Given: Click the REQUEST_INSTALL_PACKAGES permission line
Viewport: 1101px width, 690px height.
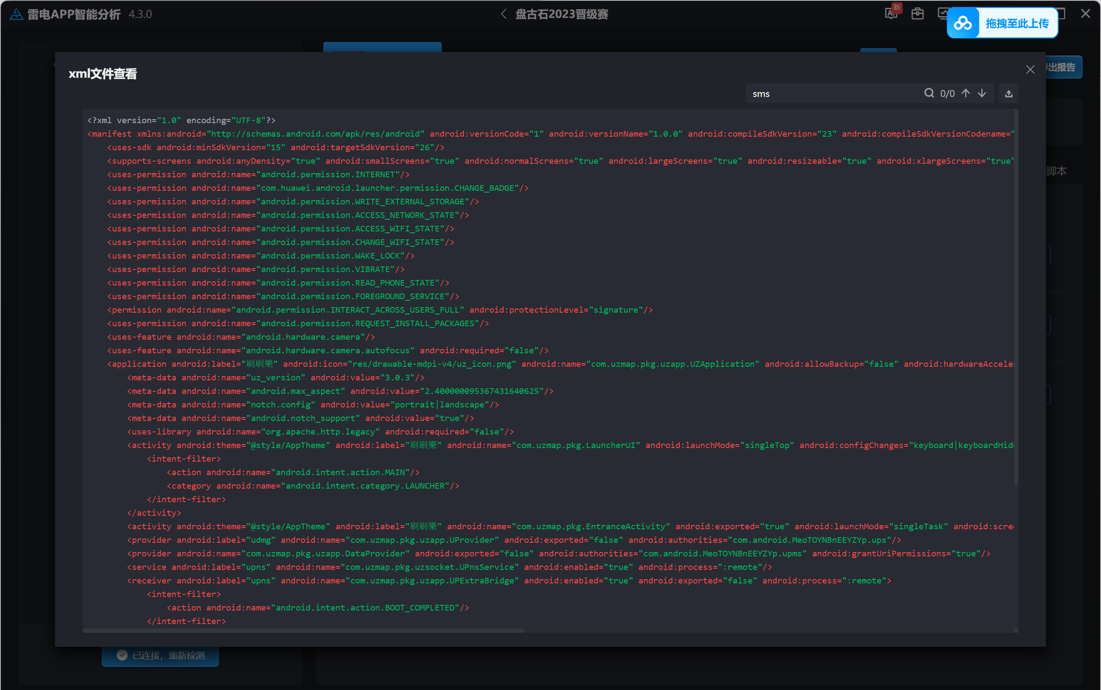Looking at the screenshot, I should click(298, 323).
